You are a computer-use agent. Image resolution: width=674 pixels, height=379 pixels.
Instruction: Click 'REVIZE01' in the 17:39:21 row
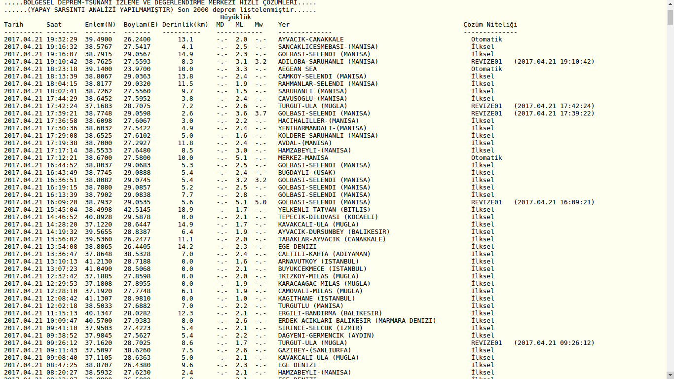pos(487,114)
